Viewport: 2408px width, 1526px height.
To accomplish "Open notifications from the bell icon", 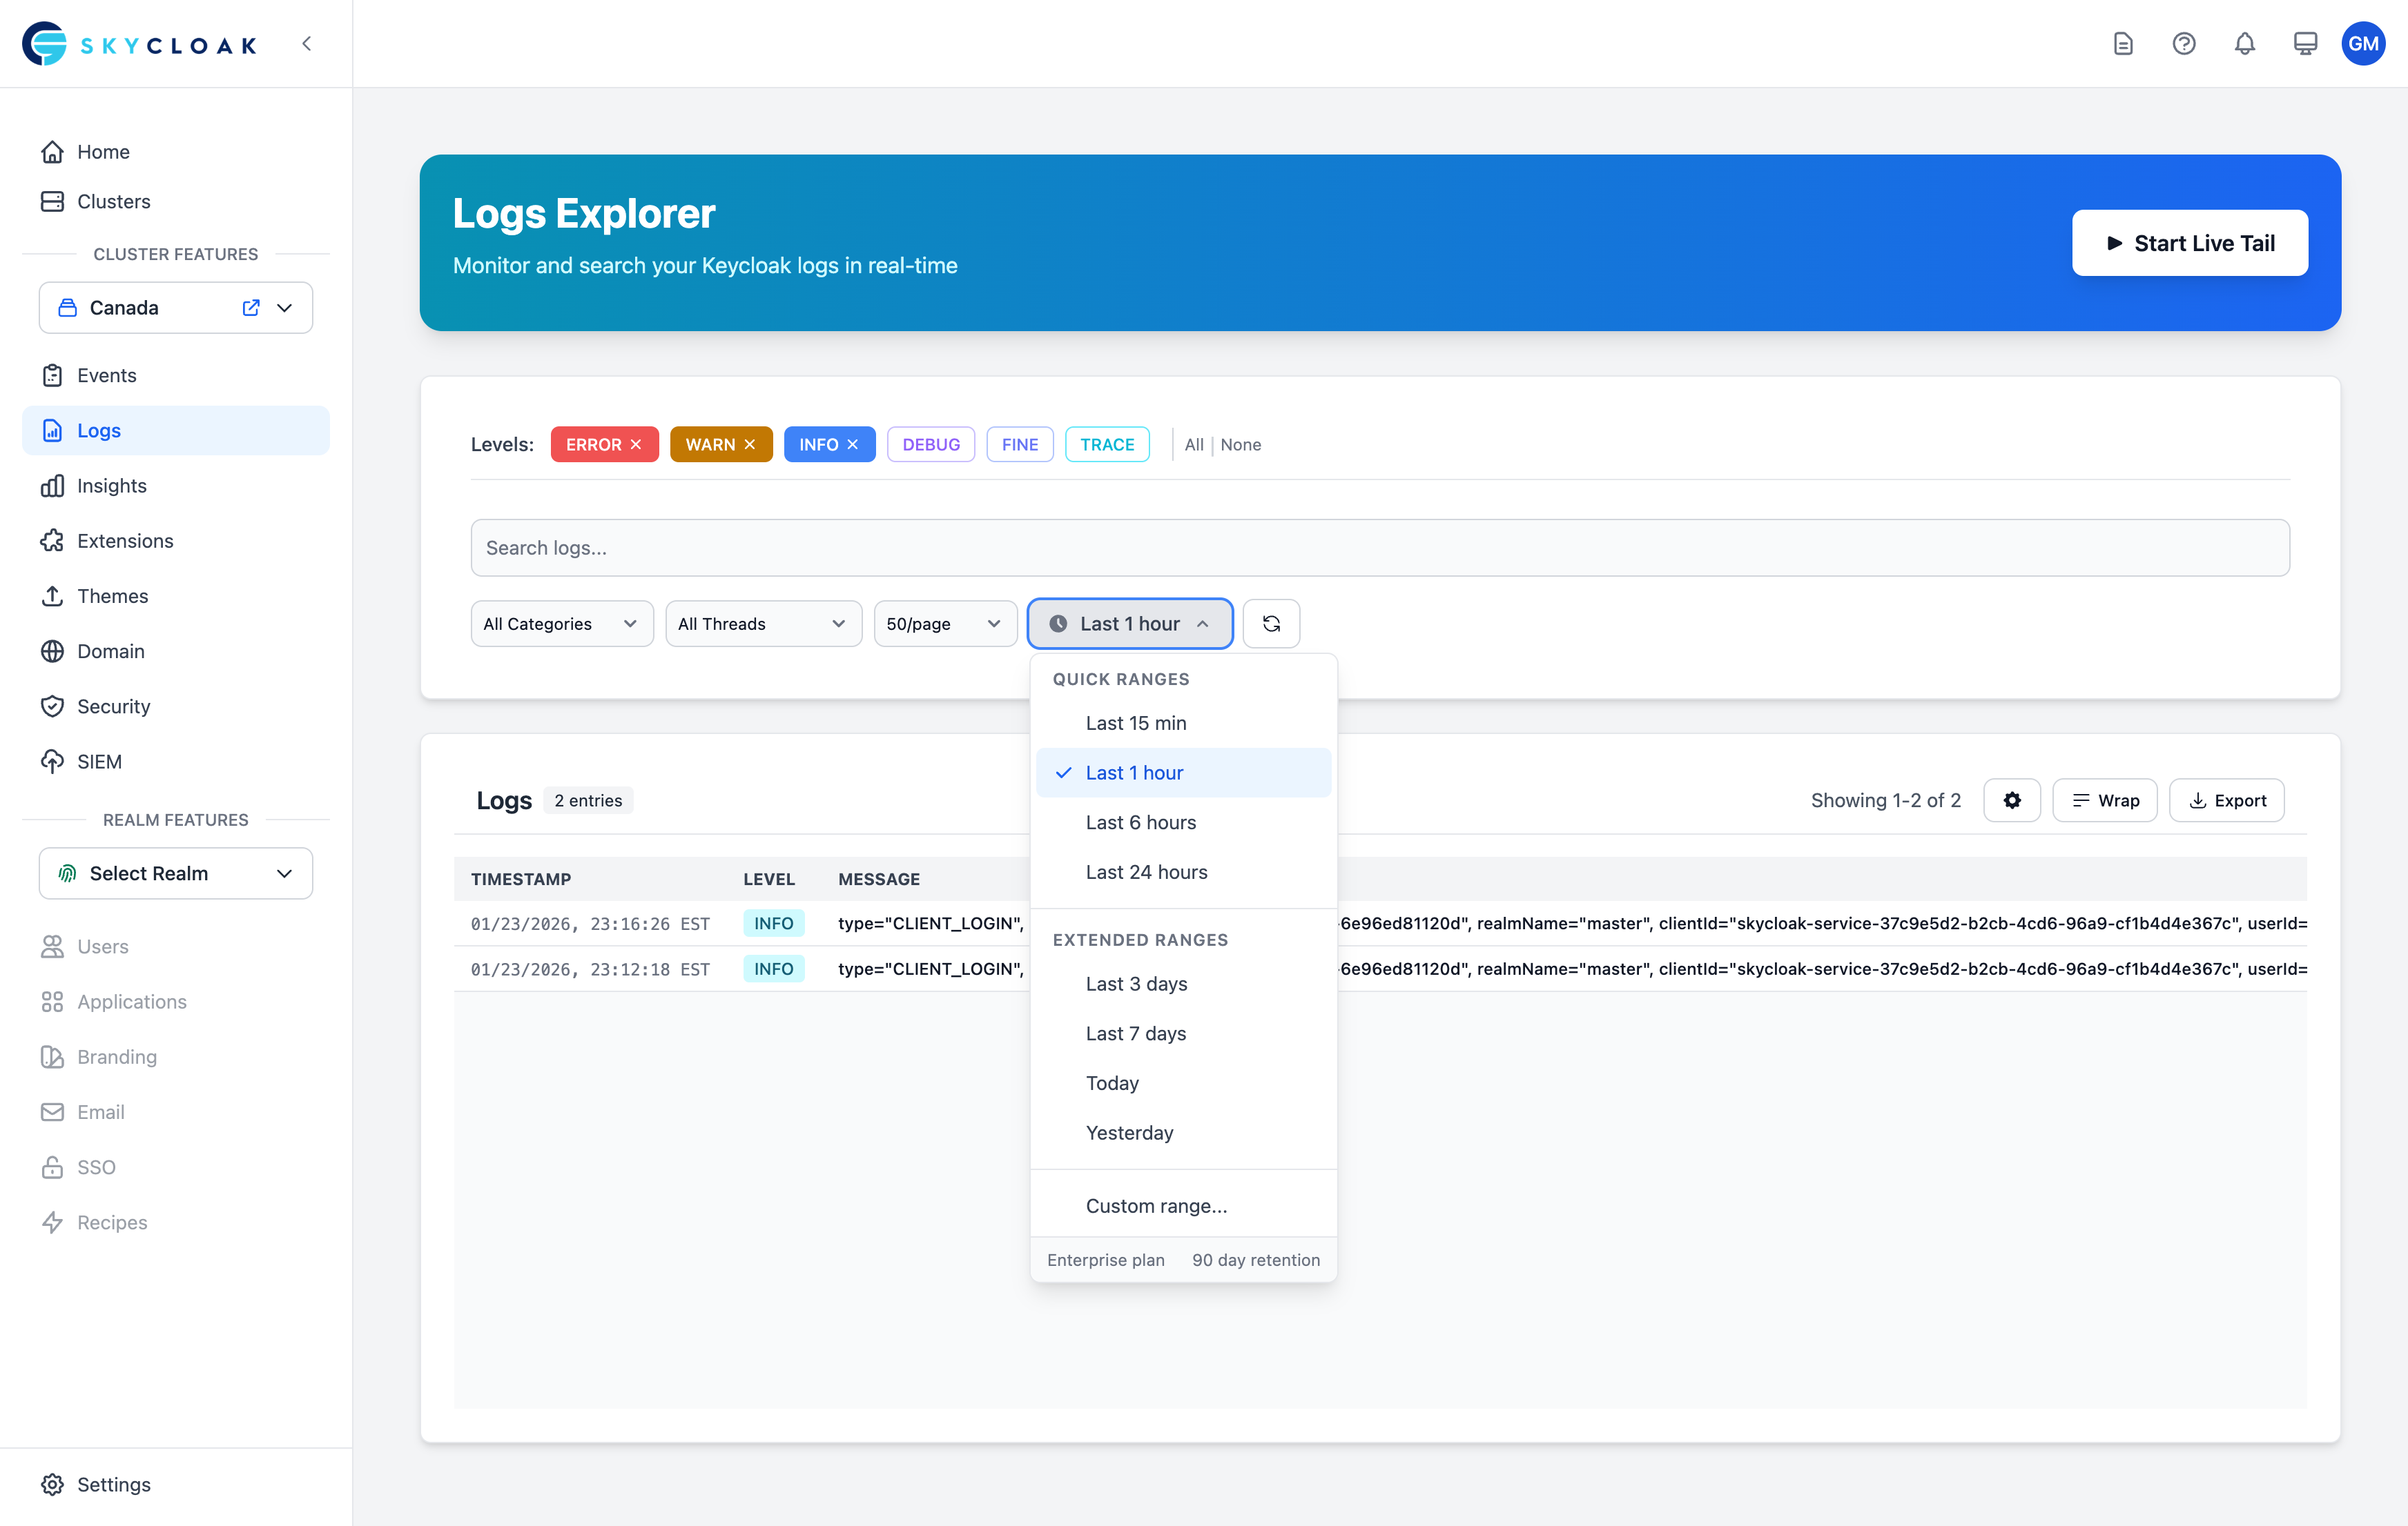I will [x=2244, y=43].
